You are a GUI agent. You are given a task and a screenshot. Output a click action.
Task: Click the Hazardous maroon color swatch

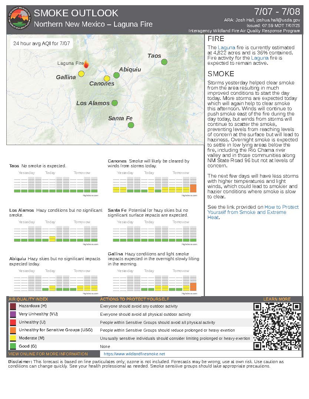click(x=13, y=306)
